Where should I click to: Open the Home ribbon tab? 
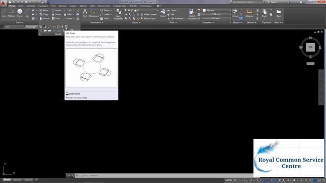click(12, 6)
